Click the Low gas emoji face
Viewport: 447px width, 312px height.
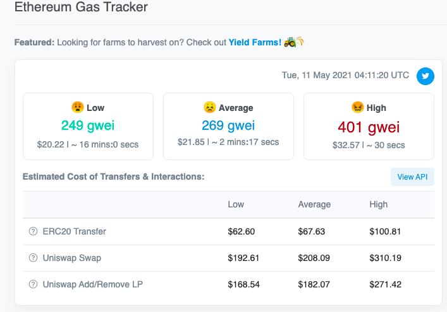[x=78, y=107]
